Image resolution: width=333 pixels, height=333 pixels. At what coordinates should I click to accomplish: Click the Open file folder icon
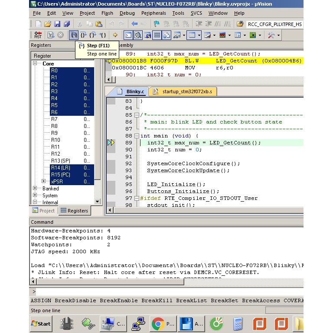click(48, 24)
